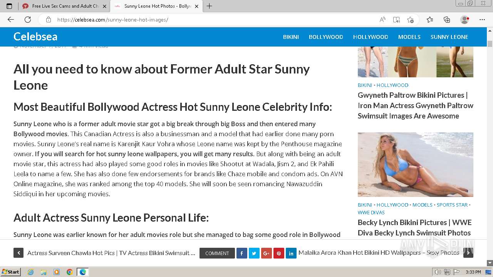The image size is (493, 277).
Task: Open Becky Lynch Bikini Pictures article link
Action: [x=415, y=227]
